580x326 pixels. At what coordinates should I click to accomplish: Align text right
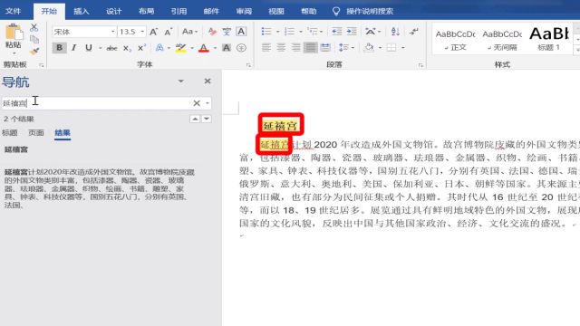(295, 47)
